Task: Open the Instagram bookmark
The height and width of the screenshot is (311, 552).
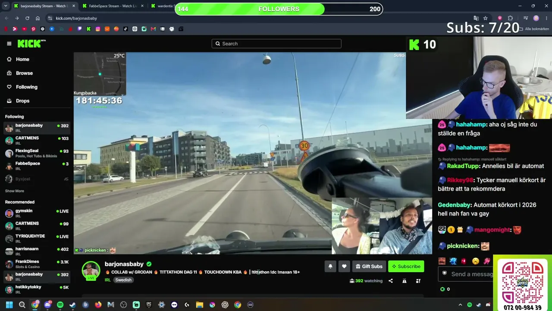Action: click(98, 29)
